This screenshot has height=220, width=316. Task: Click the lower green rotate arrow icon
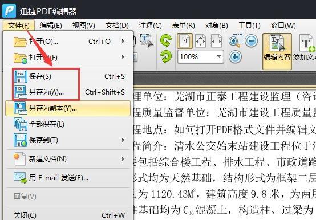click(166, 57)
